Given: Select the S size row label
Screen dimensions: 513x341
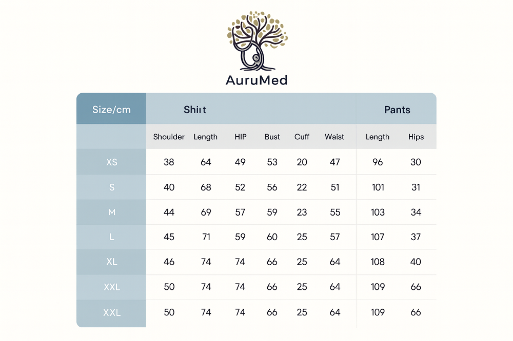Looking at the screenshot, I should [x=112, y=187].
